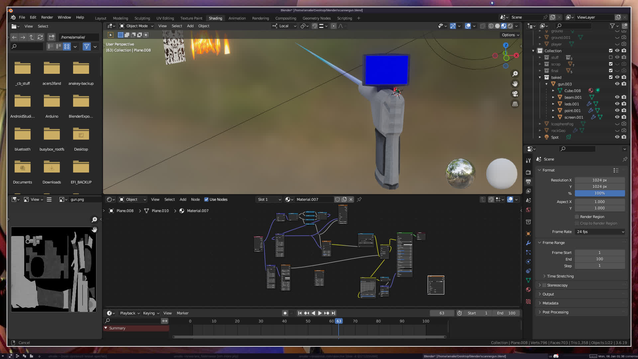Open the Object Mode dropdown
Screen dimensions: 638x359
(x=137, y=26)
